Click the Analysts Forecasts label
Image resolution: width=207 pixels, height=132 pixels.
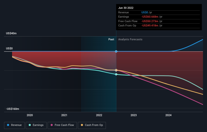click(x=130, y=39)
